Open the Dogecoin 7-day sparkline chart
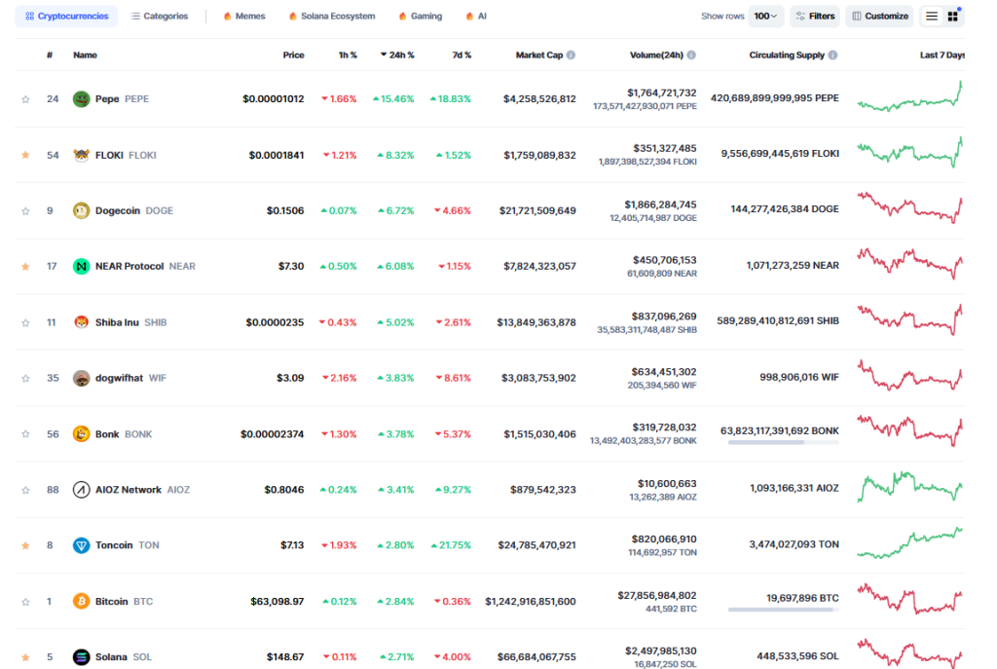Image resolution: width=997 pixels, height=669 pixels. pos(910,208)
